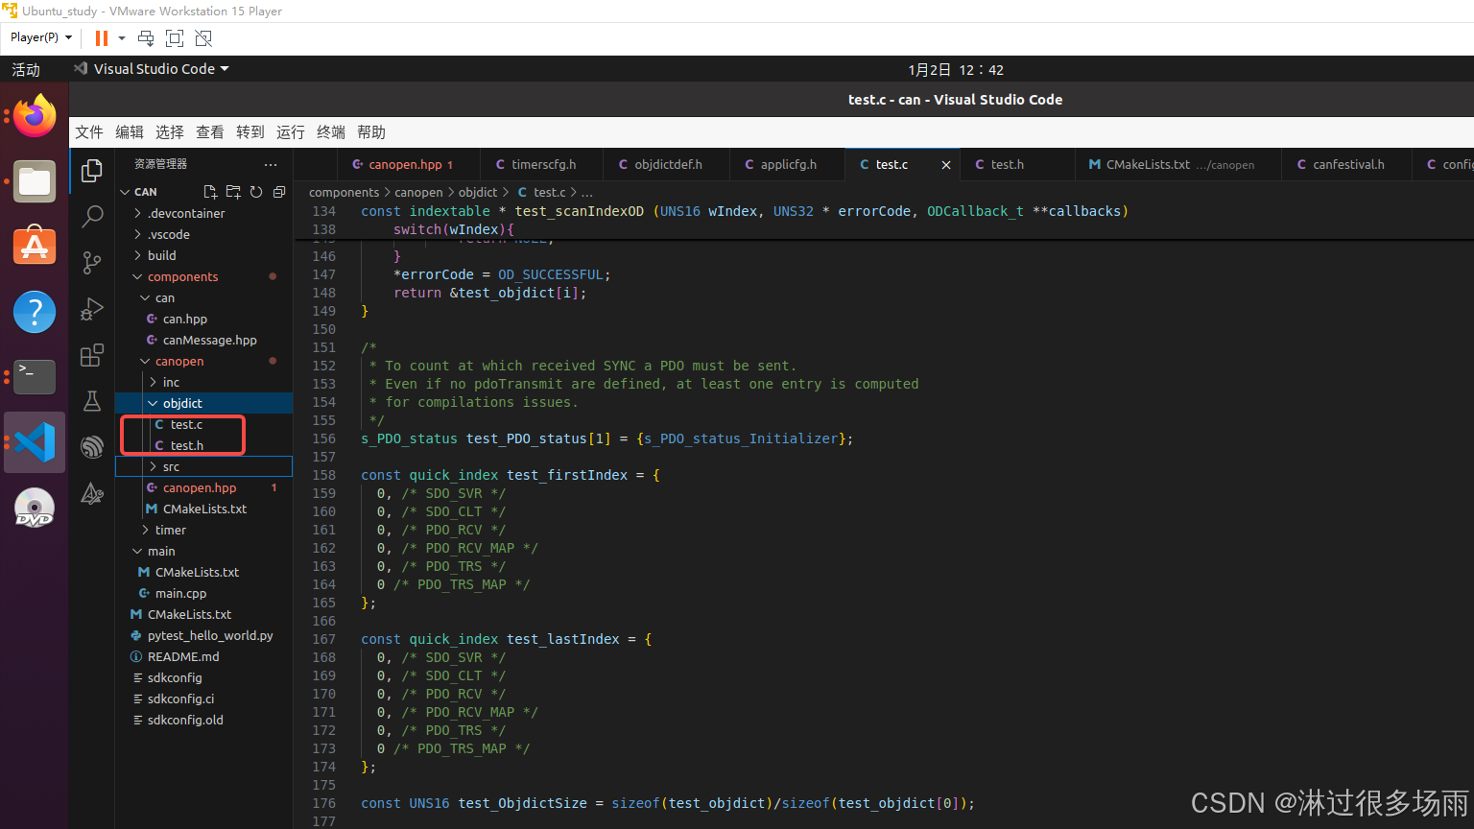Open Files manager from the dock
The image size is (1474, 829).
[x=35, y=181]
